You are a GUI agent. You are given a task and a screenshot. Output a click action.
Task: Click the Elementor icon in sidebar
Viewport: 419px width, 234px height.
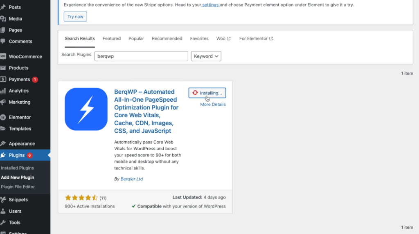pyautogui.click(x=3, y=117)
